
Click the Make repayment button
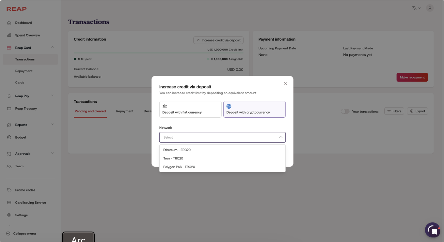pyautogui.click(x=412, y=77)
